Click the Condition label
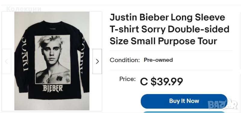The width and height of the screenshot is (241, 113). pyautogui.click(x=125, y=60)
